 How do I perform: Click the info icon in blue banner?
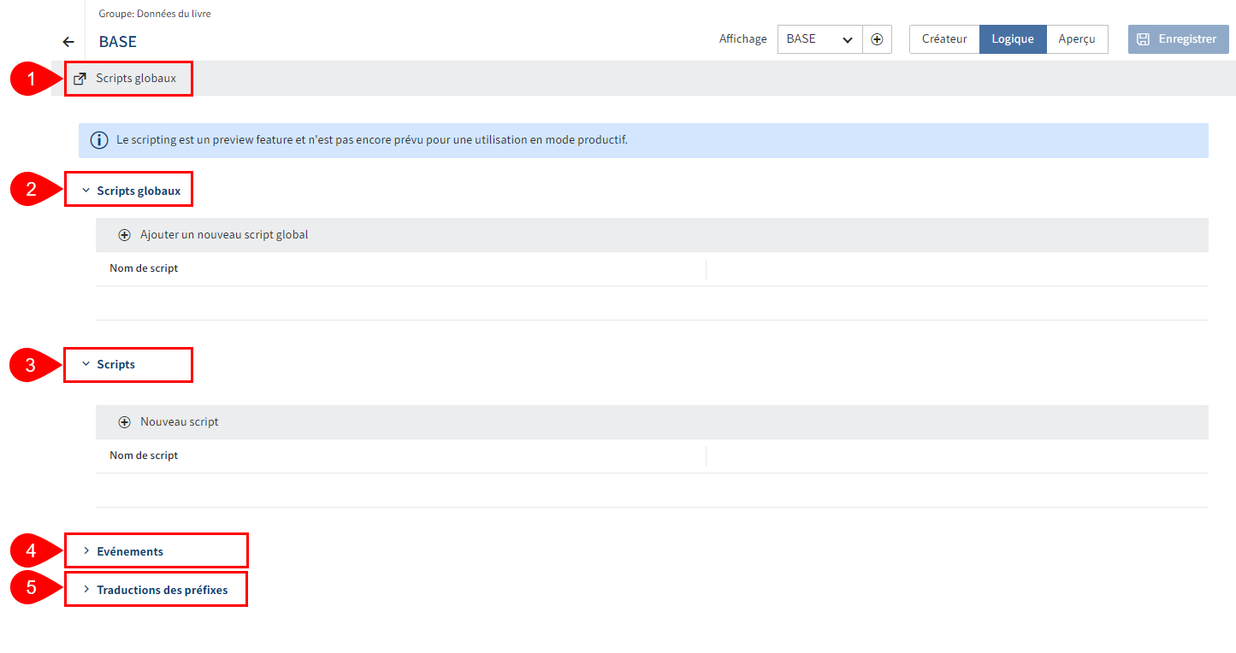point(99,140)
